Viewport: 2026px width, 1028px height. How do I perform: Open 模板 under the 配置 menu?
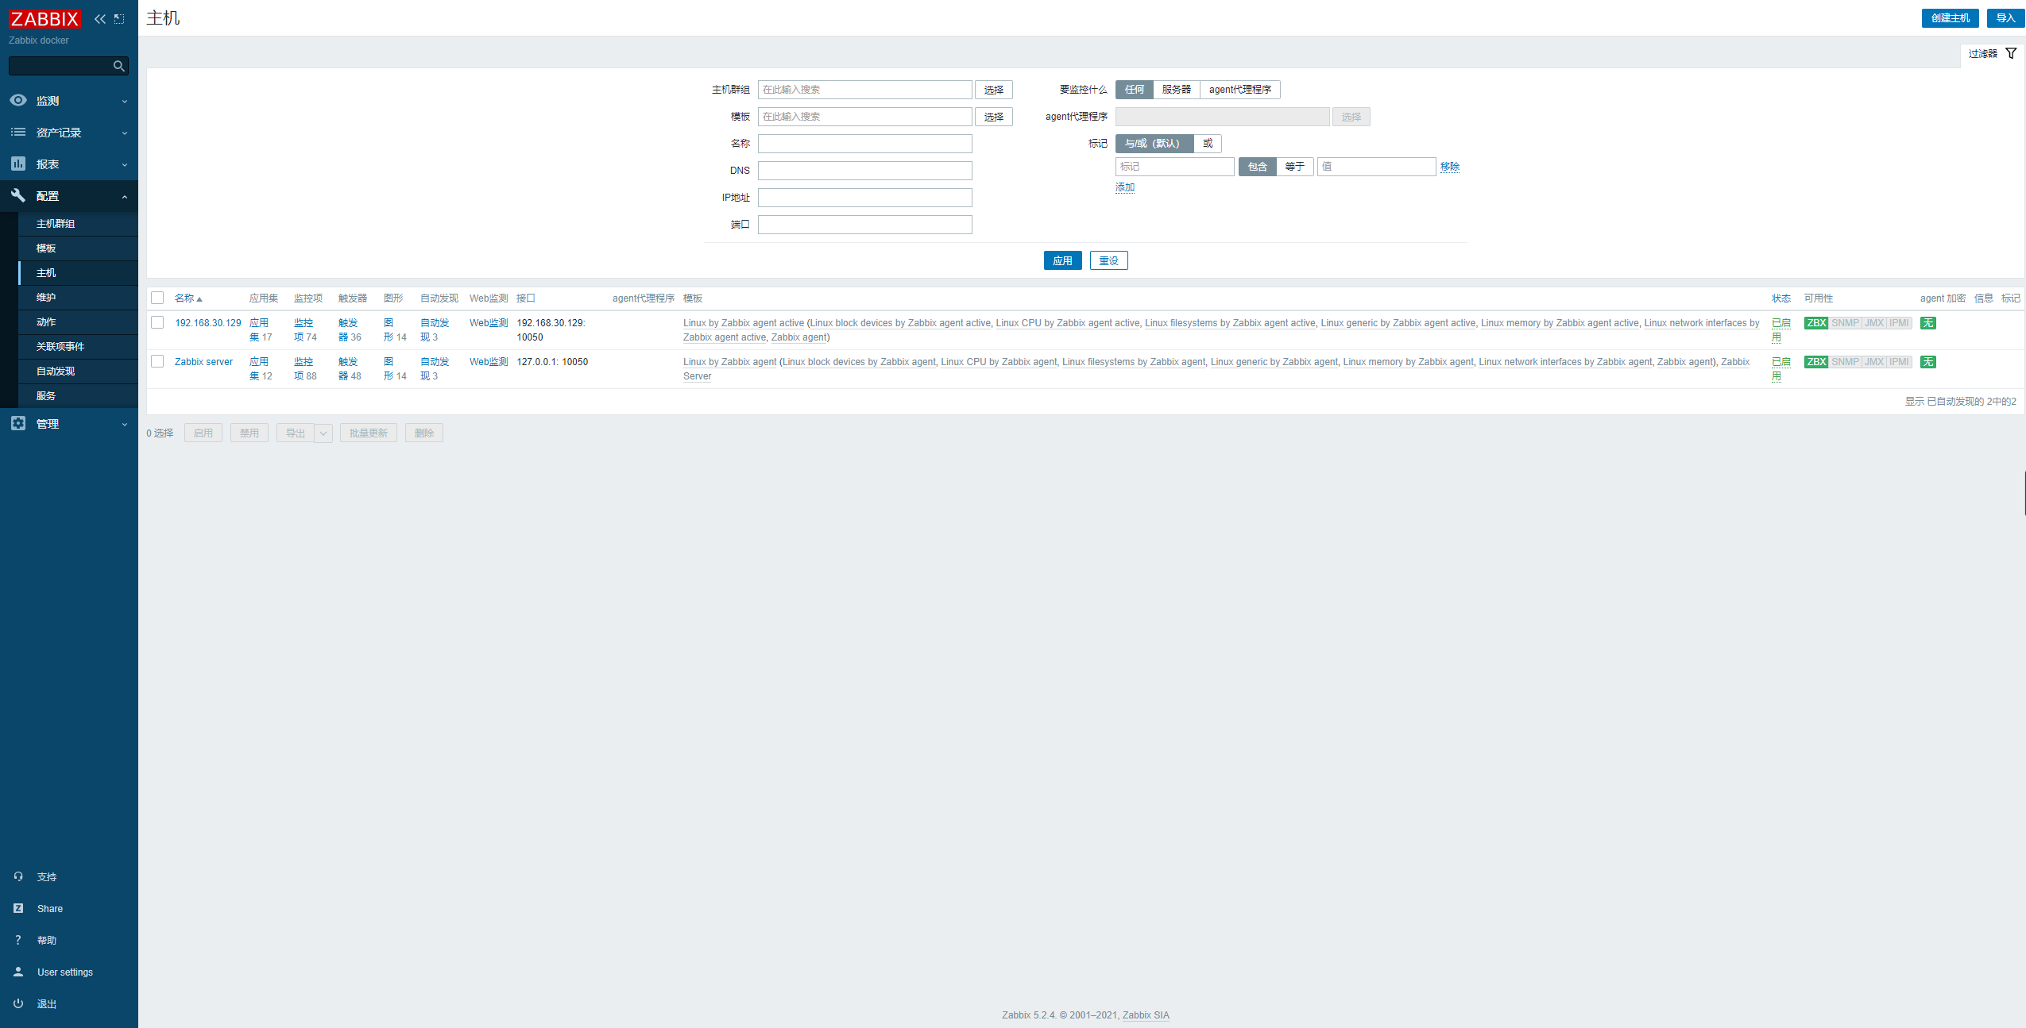coord(46,248)
